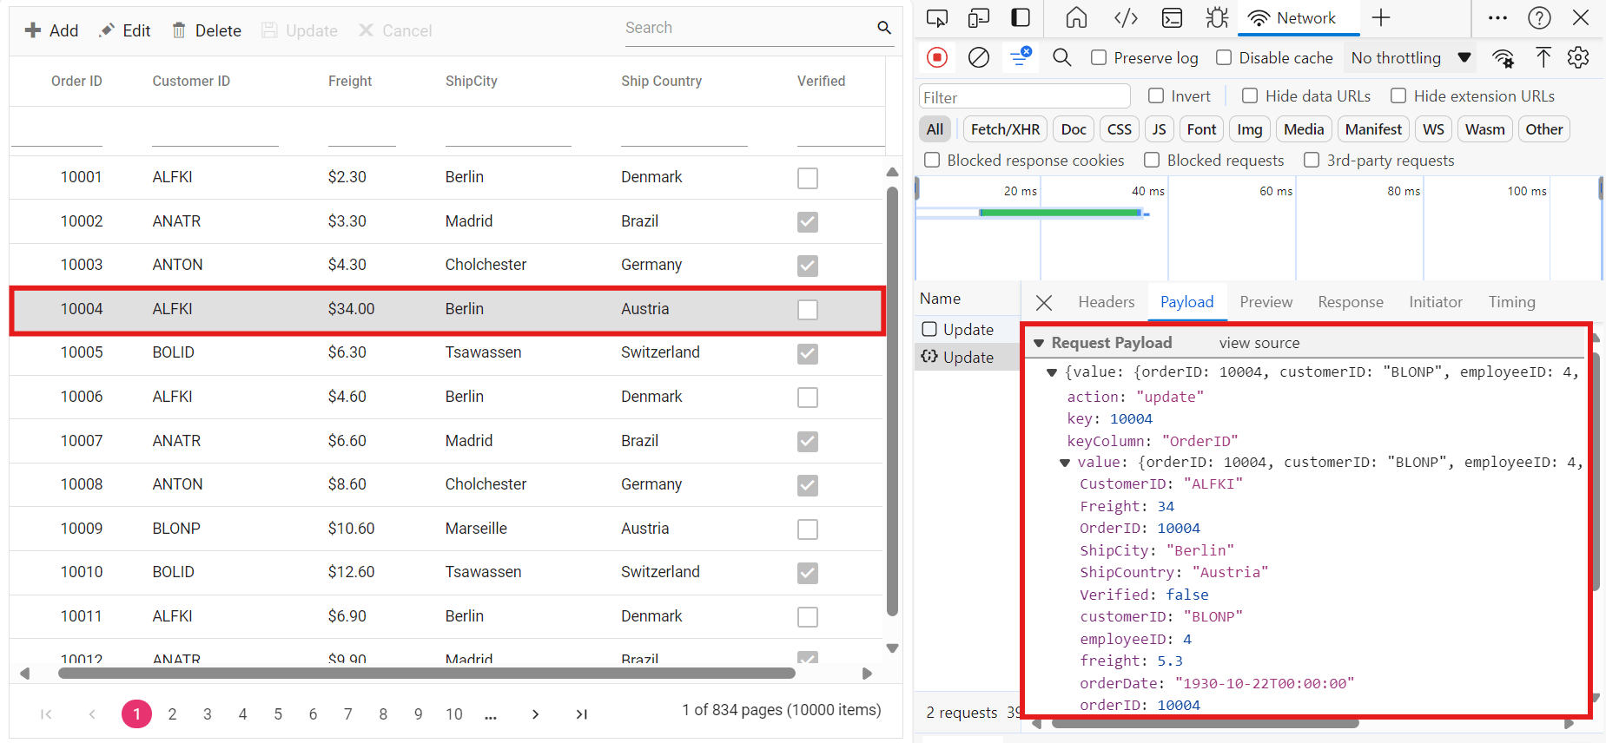Click the grid search magnifier icon
This screenshot has height=743, width=1606.
point(883,28)
